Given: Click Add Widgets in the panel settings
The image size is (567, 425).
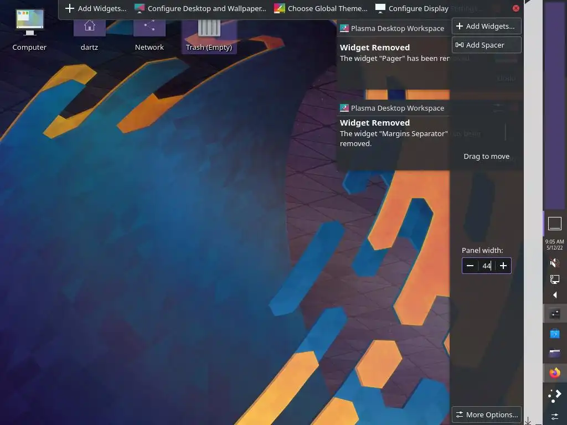Looking at the screenshot, I should click(486, 27).
